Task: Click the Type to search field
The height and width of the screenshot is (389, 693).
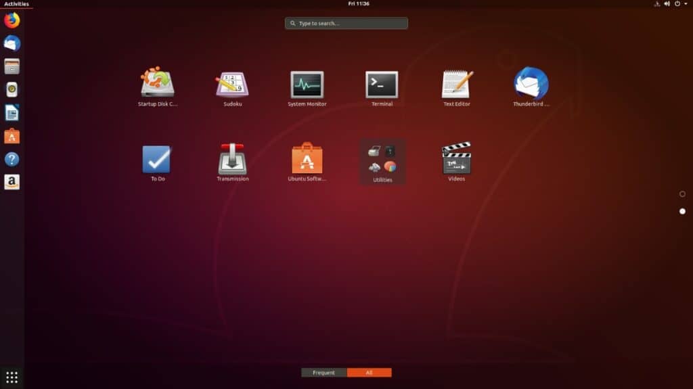Action: [346, 23]
